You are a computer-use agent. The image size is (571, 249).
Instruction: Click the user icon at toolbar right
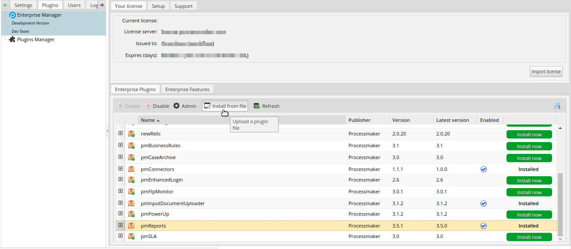point(557,106)
